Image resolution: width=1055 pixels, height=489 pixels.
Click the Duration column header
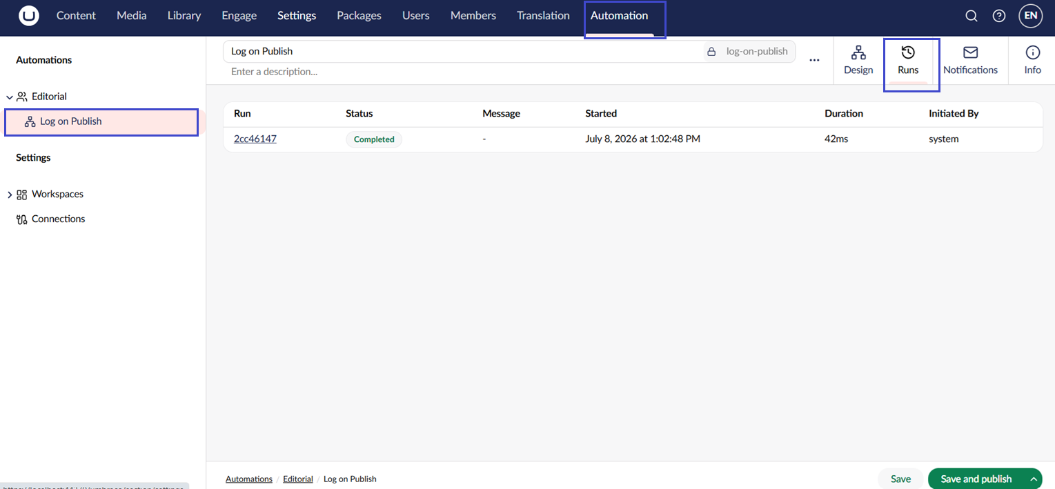844,114
